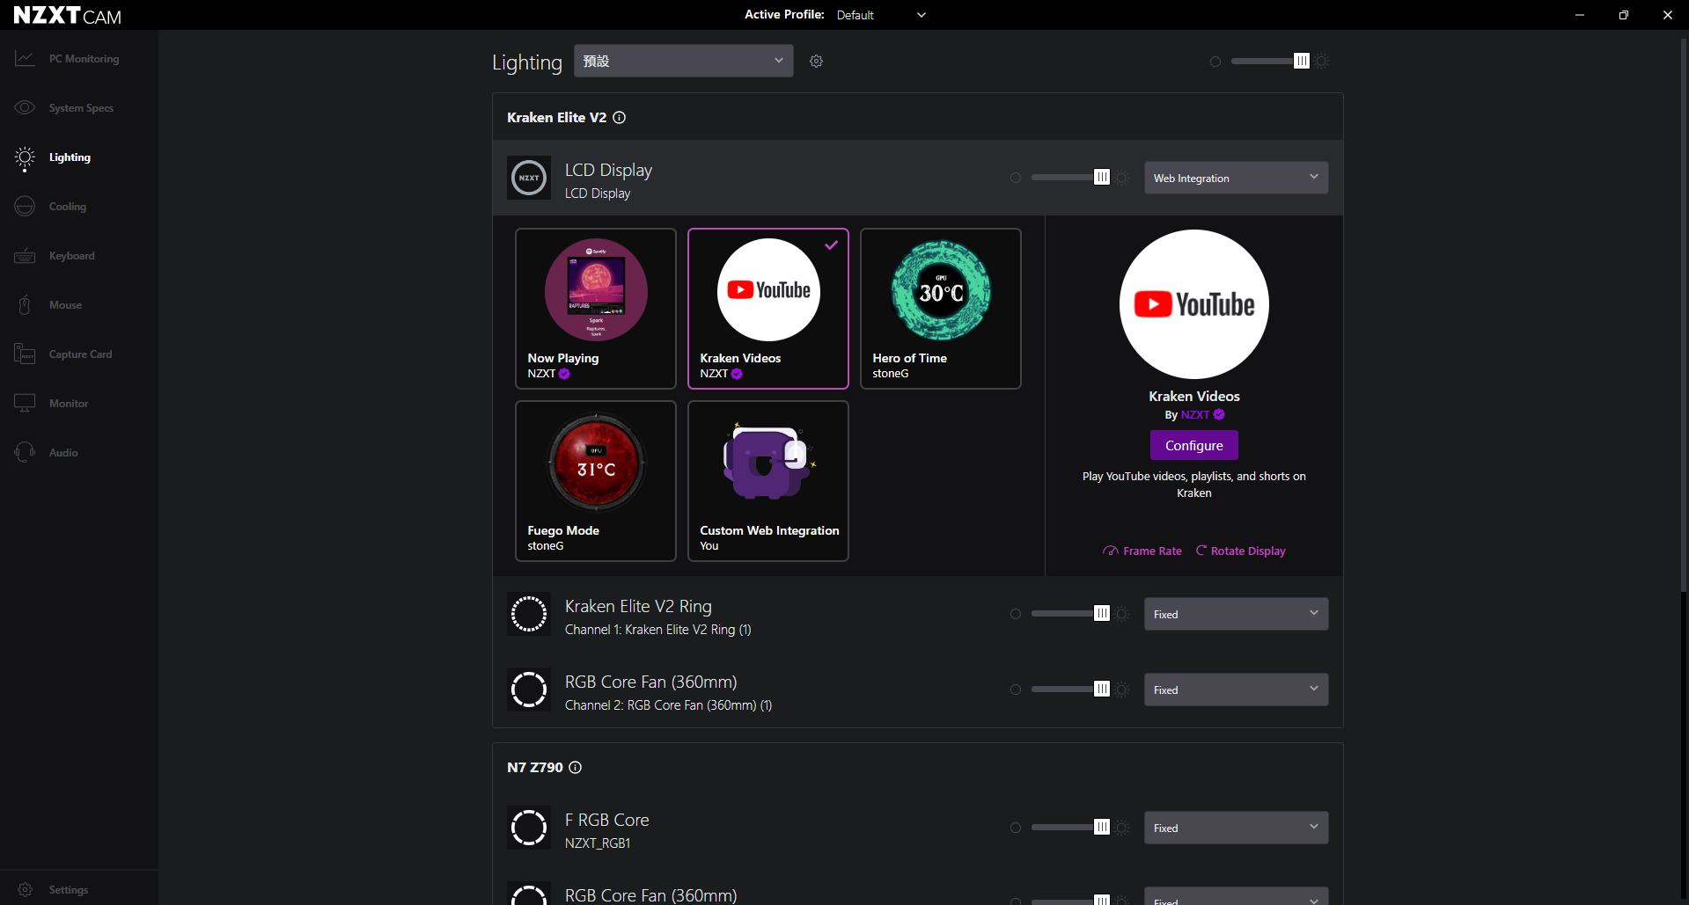Select the Cooling sidebar item

click(x=79, y=207)
